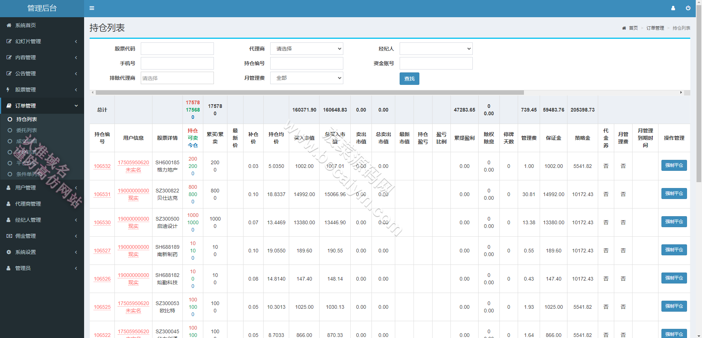Click stock cell SZ300822 贝仕达克
Screen dimensions: 702x338
pyautogui.click(x=167, y=194)
